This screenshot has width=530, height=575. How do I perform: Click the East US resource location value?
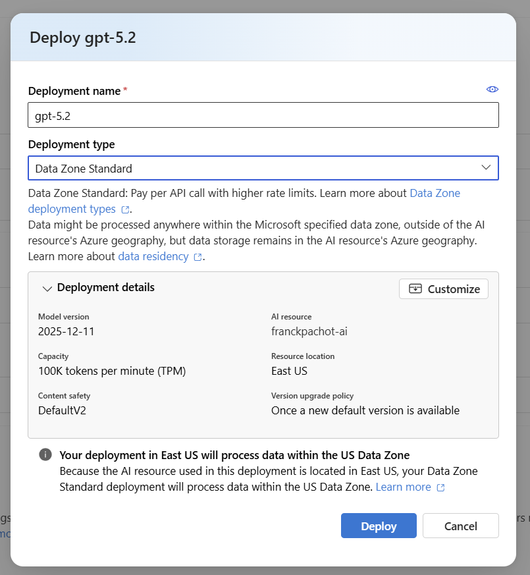(x=289, y=371)
